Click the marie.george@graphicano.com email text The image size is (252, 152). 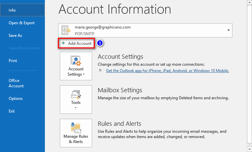(103, 27)
